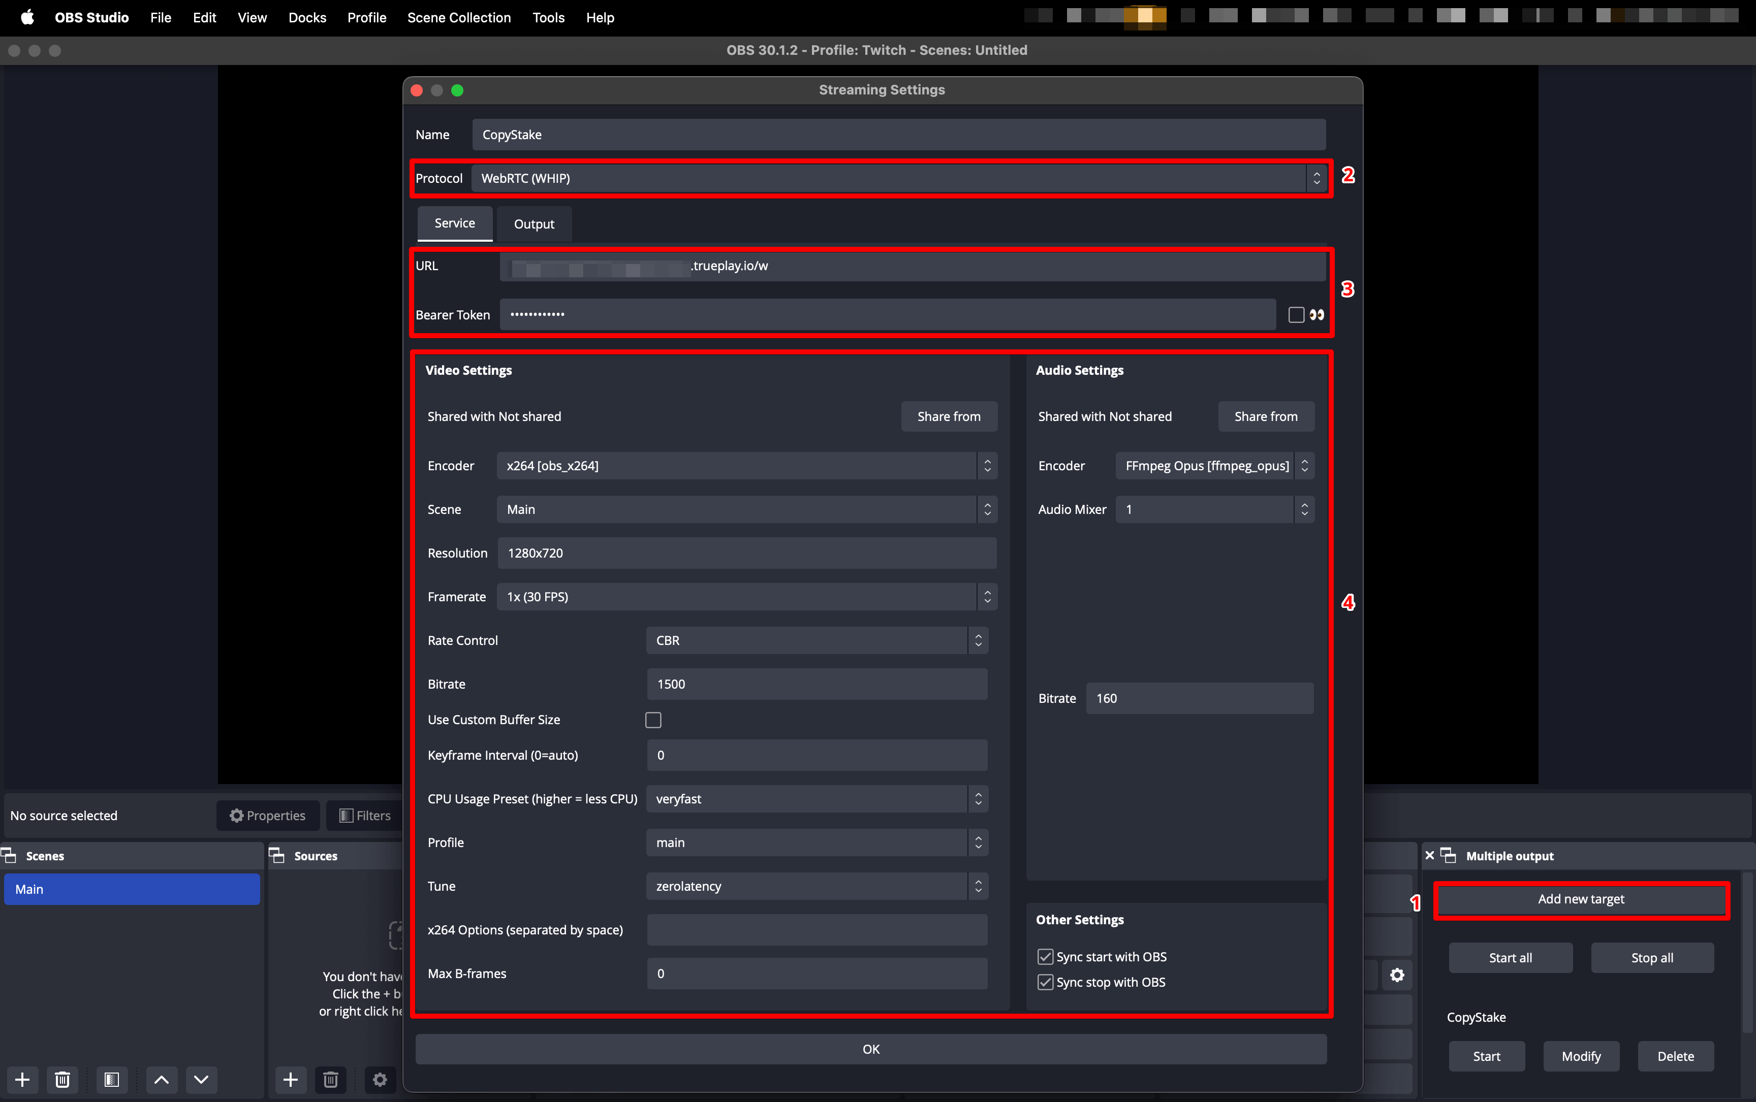The height and width of the screenshot is (1102, 1756).
Task: Click the Add new target button
Action: [x=1580, y=899]
